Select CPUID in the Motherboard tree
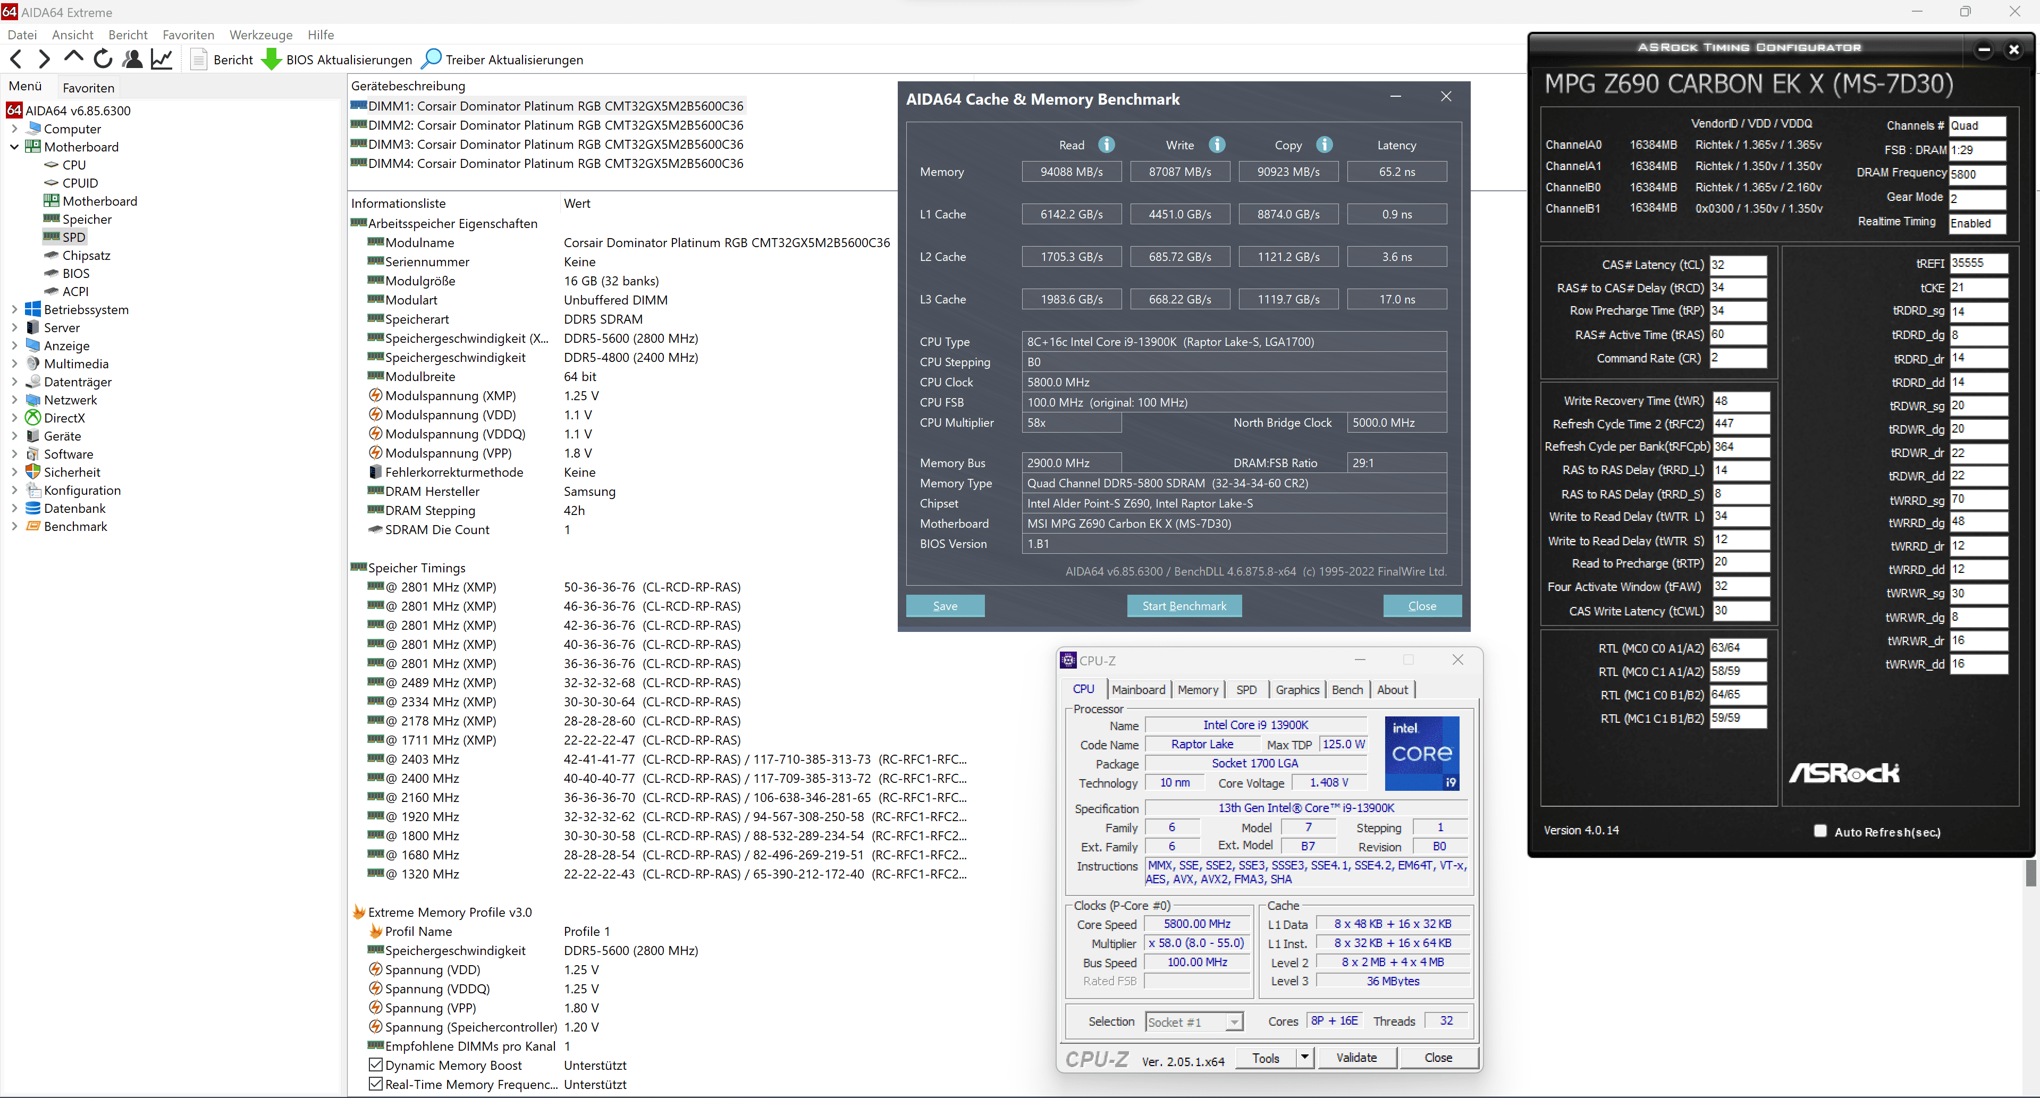The width and height of the screenshot is (2040, 1098). [x=80, y=183]
